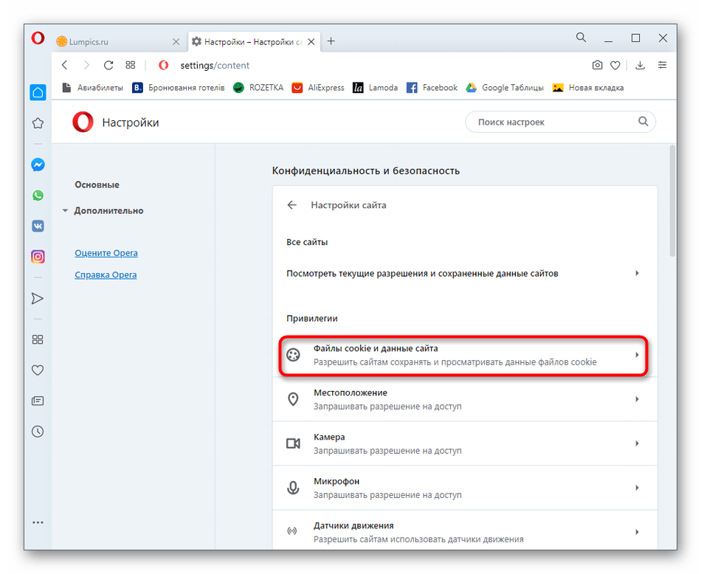
Task: Open the sidebar Home icon
Action: (x=38, y=92)
